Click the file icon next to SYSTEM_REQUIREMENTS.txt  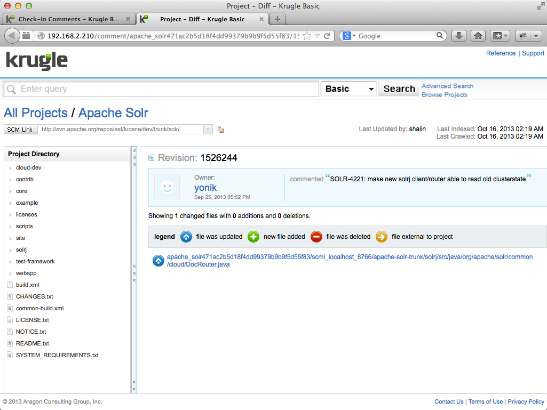pos(10,355)
